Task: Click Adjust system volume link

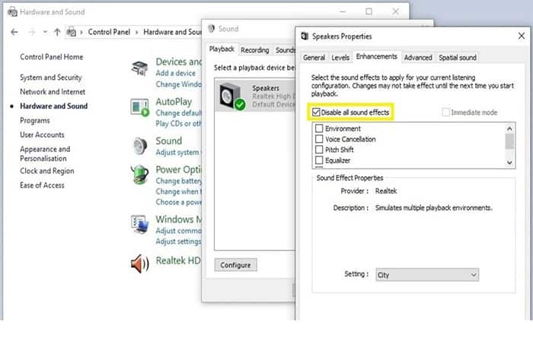Action: [178, 153]
